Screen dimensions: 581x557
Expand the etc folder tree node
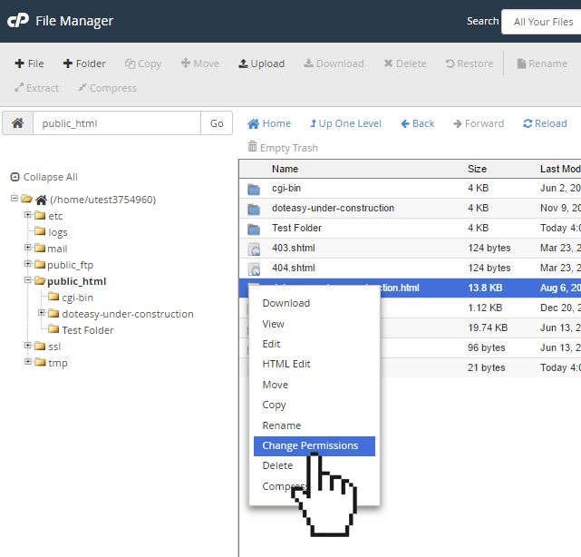(x=28, y=216)
